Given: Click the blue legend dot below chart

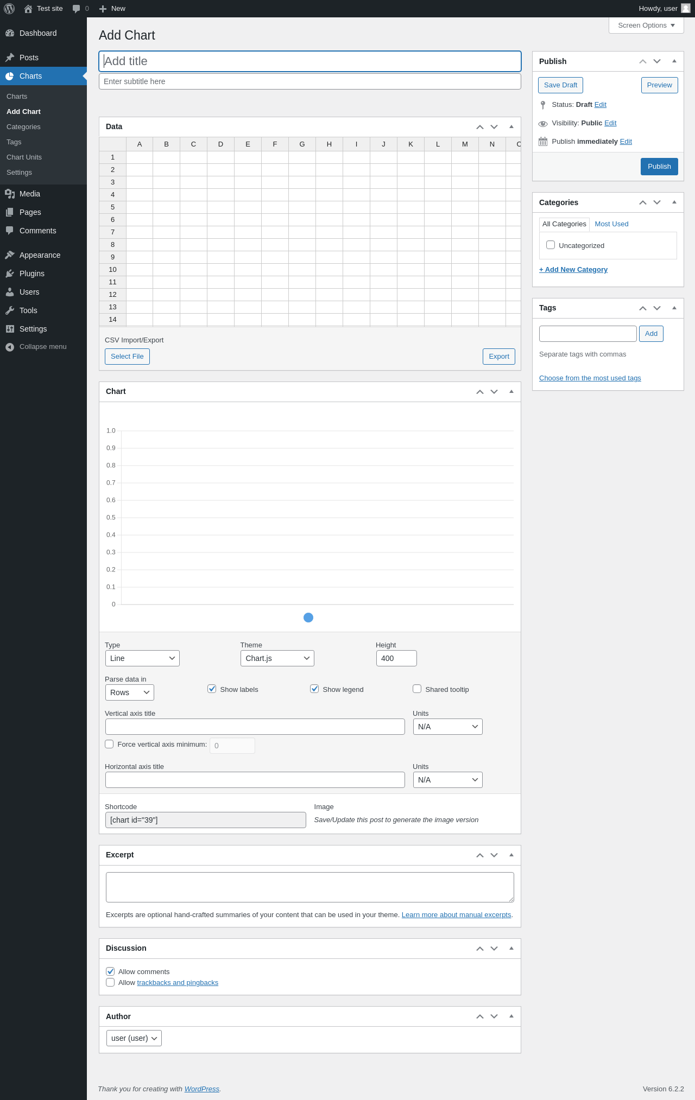Looking at the screenshot, I should (x=308, y=618).
